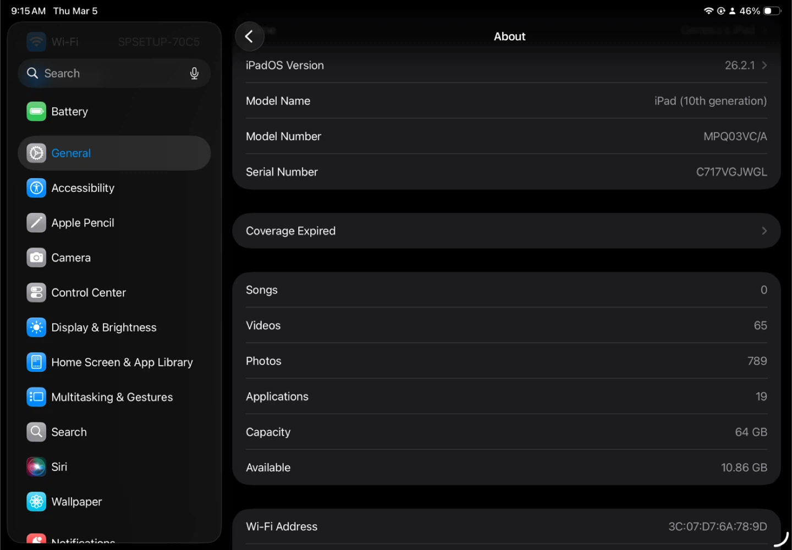Open Siri settings label in the sidebar

pos(59,466)
